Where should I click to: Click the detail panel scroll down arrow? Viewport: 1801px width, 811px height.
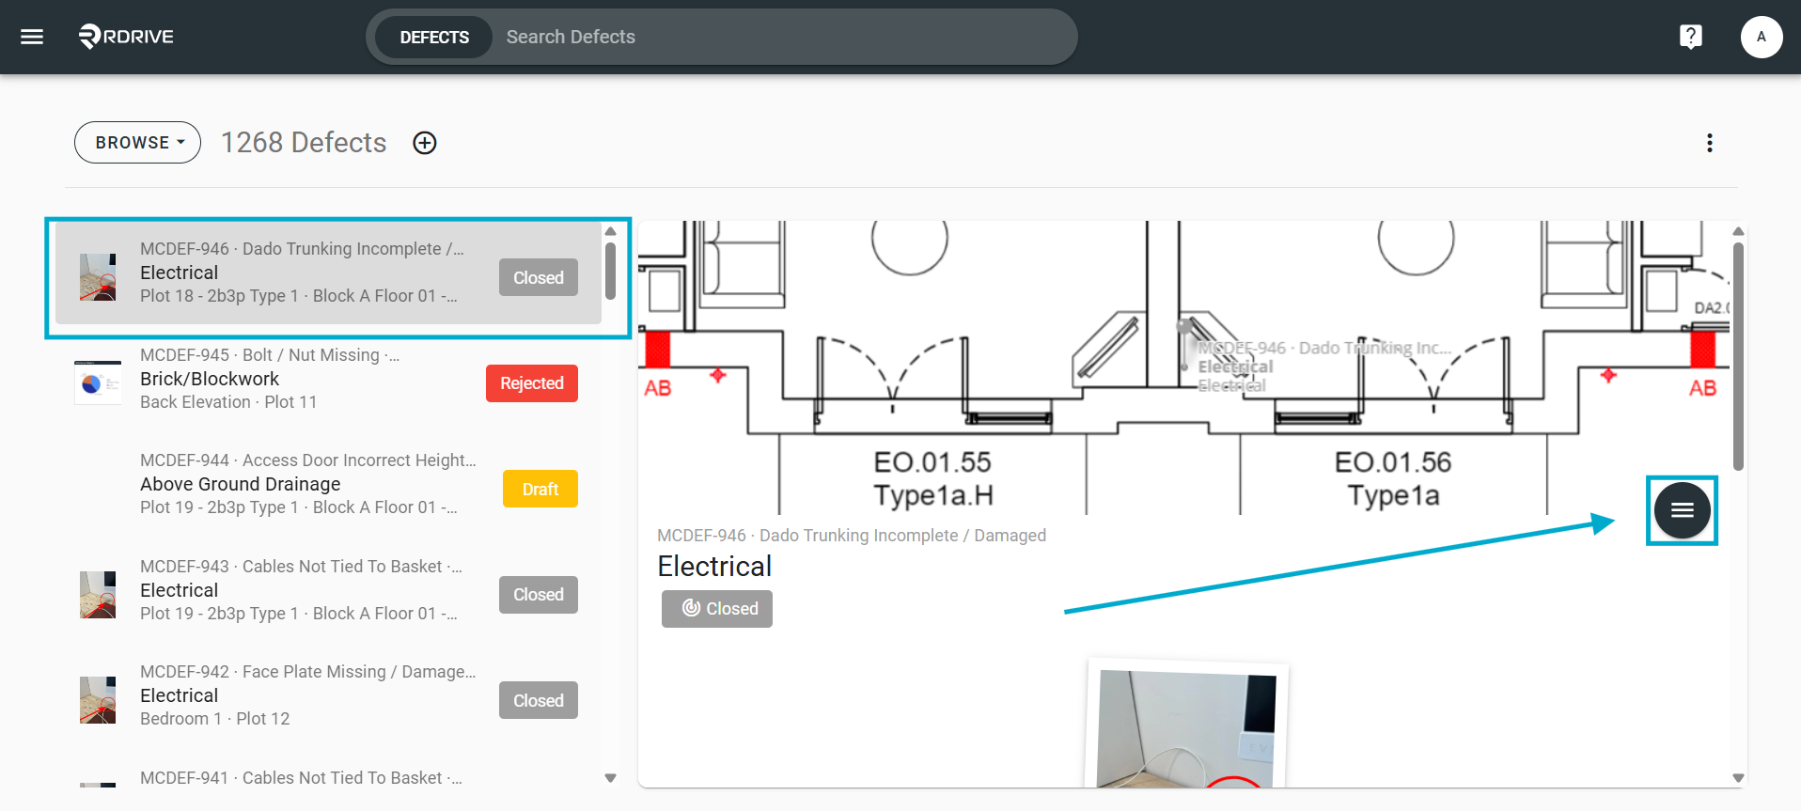(1738, 778)
